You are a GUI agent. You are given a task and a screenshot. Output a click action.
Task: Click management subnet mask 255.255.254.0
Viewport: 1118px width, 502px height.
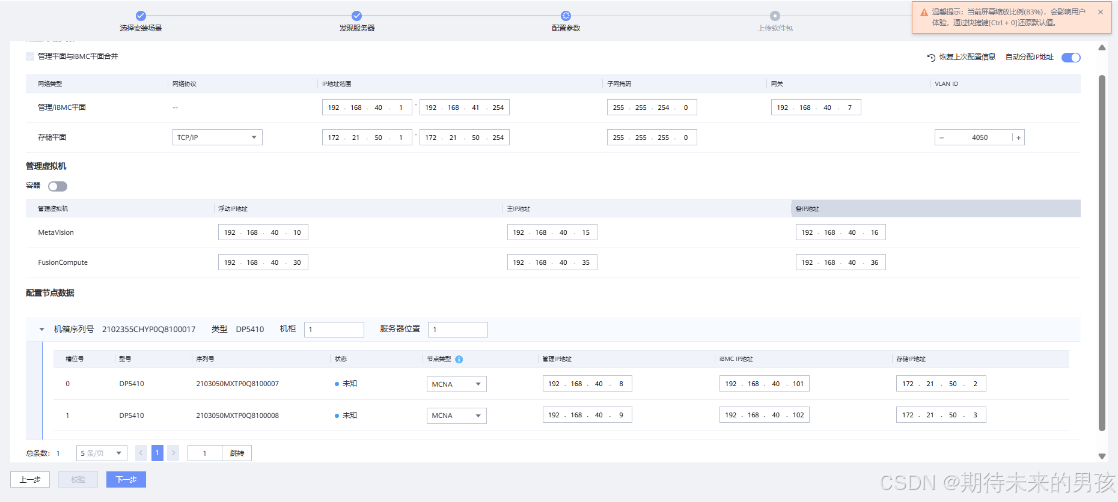point(652,107)
